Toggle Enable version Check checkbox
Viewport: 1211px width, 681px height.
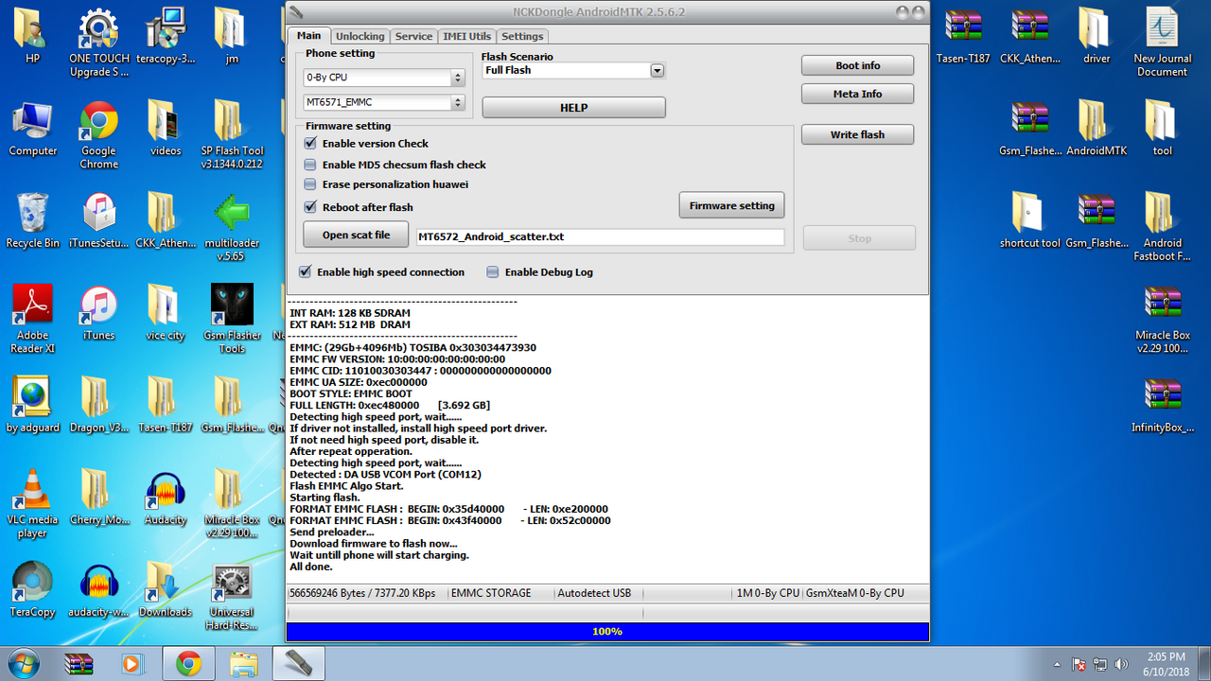pyautogui.click(x=310, y=144)
